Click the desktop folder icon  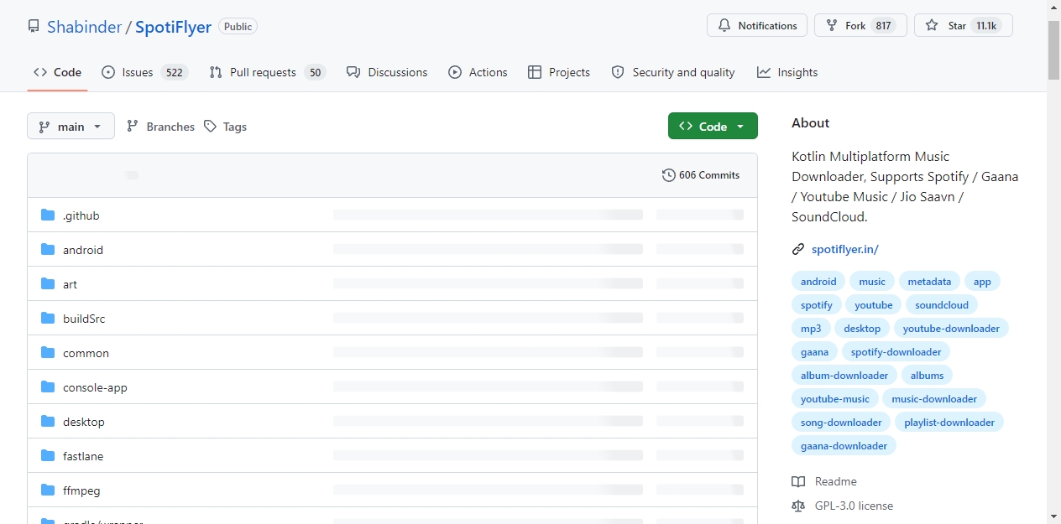pos(48,422)
